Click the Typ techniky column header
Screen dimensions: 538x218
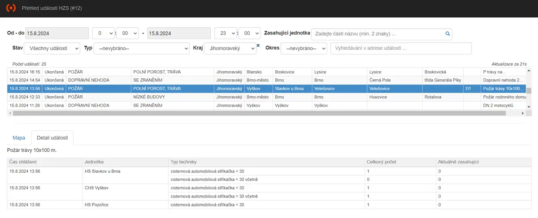[x=267, y=161]
